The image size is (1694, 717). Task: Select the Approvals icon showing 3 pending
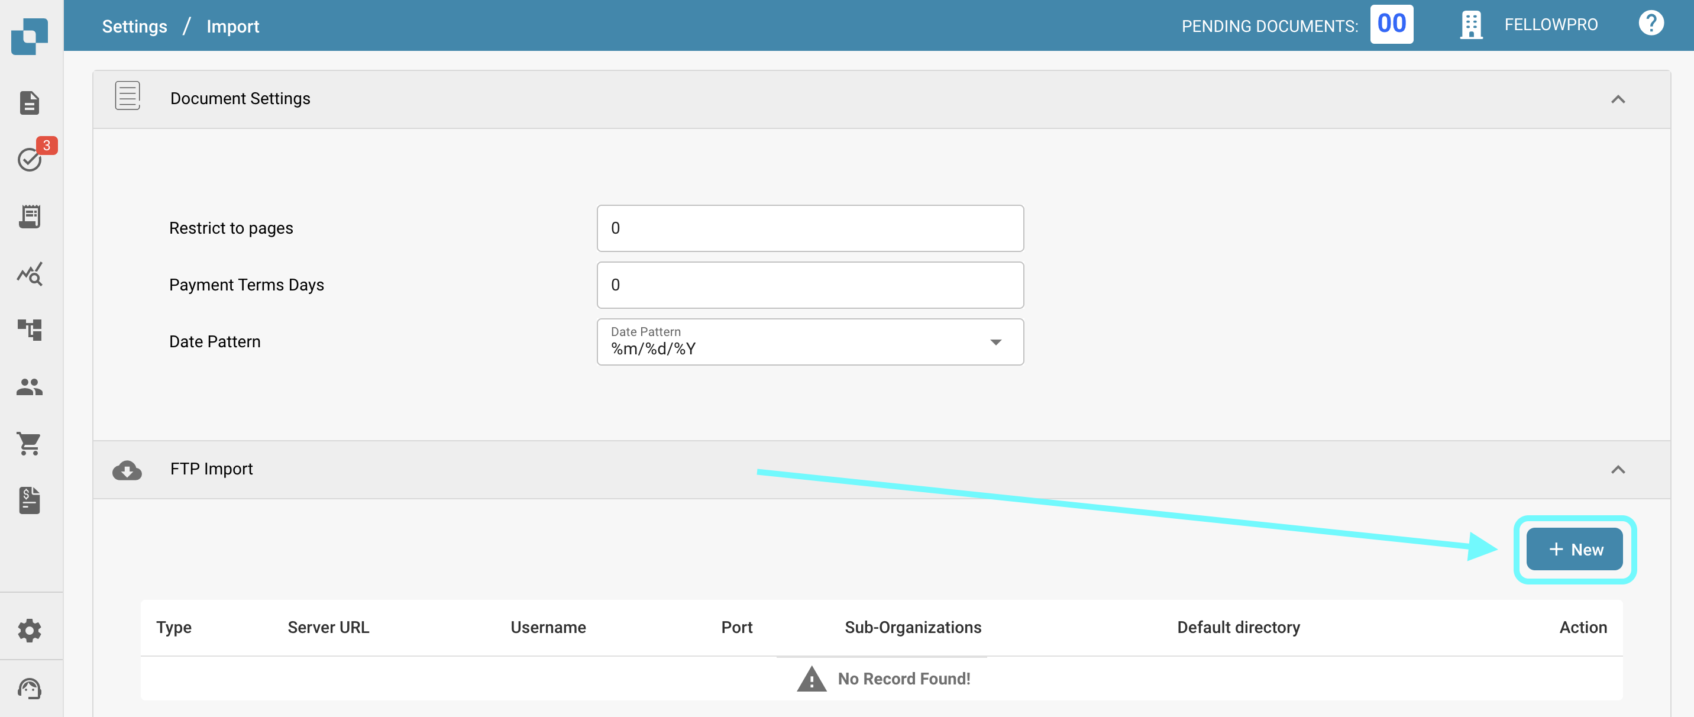point(29,159)
